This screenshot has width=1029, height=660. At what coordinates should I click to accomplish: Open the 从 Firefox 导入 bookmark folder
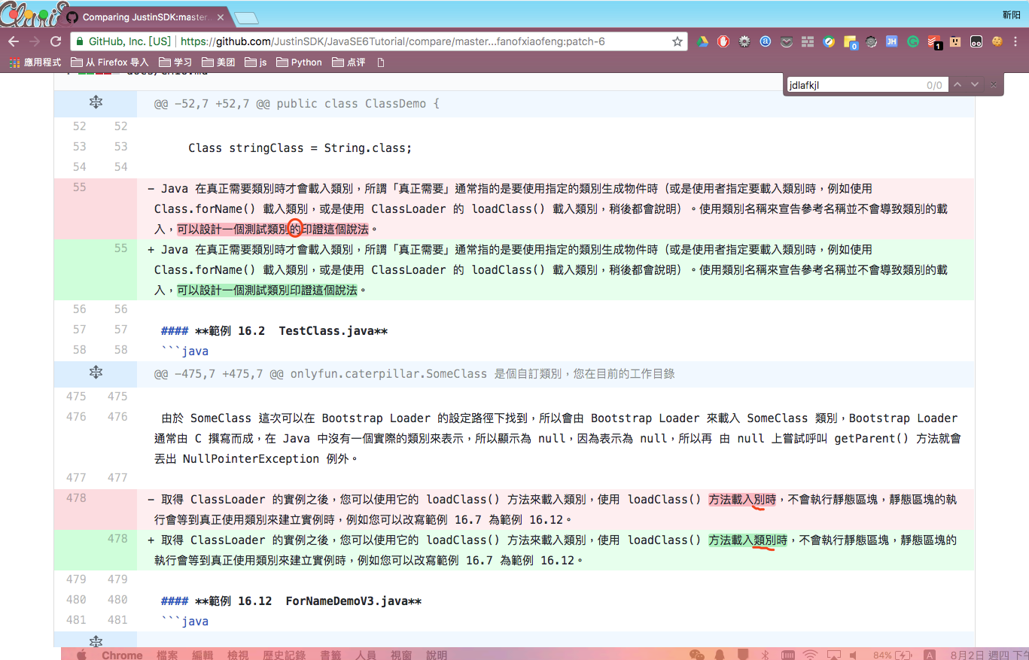pyautogui.click(x=110, y=62)
